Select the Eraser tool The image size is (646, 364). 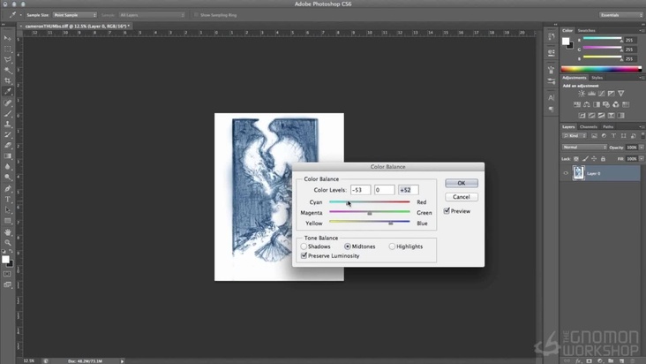pyautogui.click(x=7, y=145)
